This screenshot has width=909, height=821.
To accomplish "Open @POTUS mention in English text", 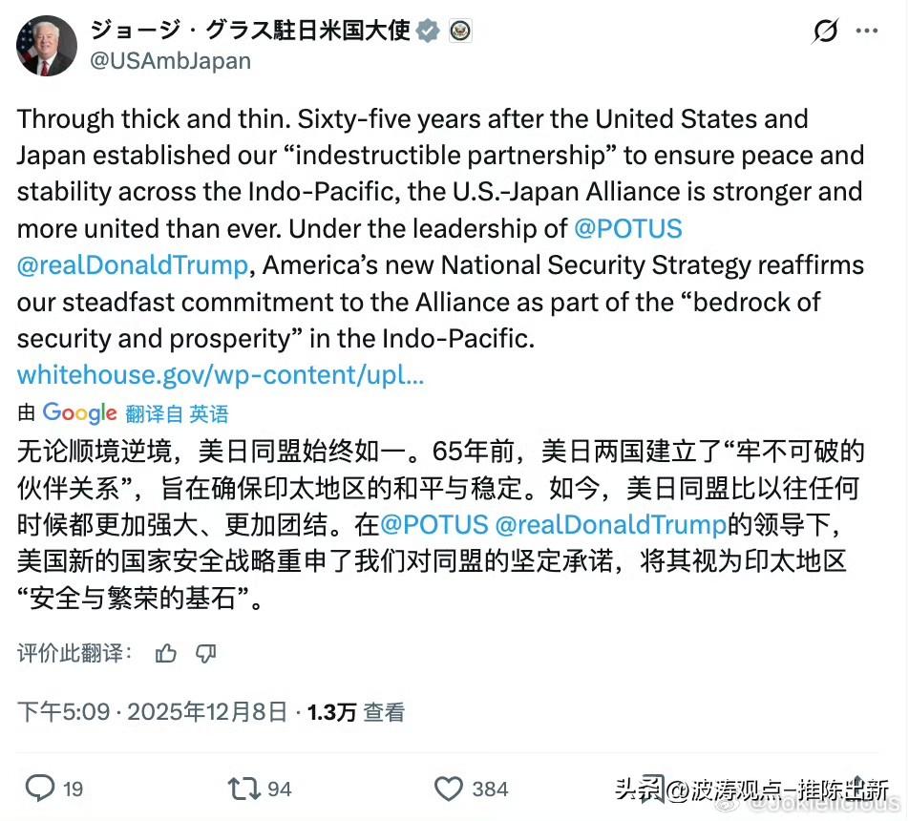I will (x=627, y=229).
